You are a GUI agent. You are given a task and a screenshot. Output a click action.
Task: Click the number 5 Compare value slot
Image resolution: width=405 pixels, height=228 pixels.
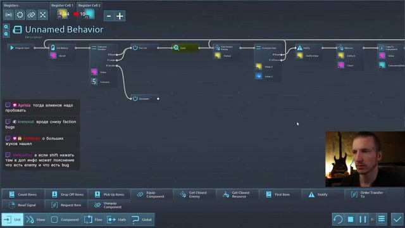[94, 82]
